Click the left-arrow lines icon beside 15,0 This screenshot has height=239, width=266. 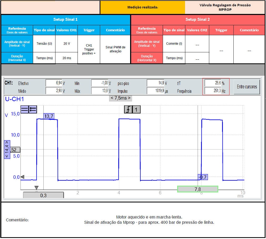[x=33, y=109]
